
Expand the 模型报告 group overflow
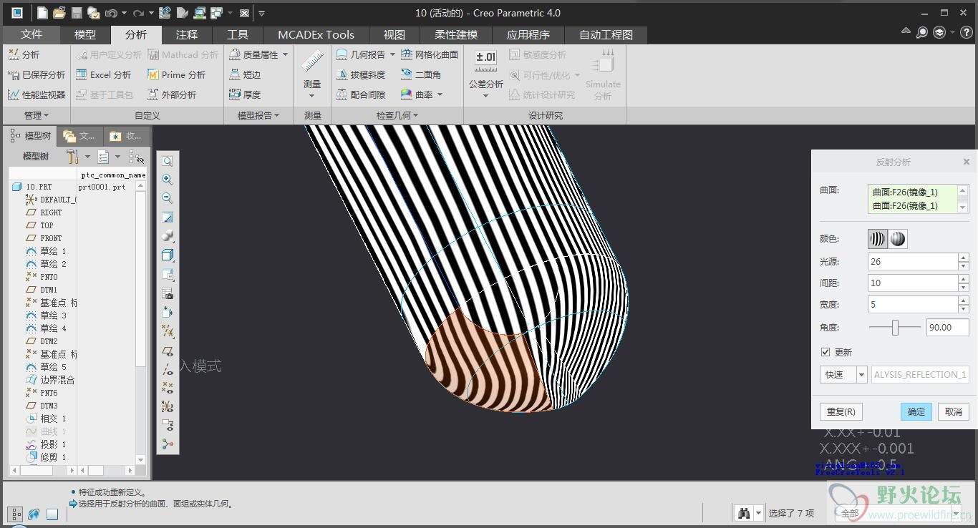click(258, 115)
